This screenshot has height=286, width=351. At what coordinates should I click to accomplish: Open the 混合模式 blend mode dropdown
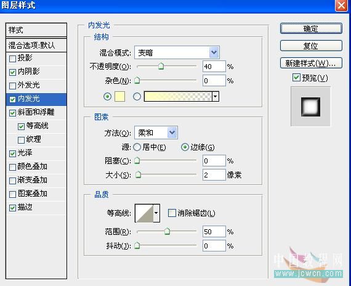click(x=177, y=52)
